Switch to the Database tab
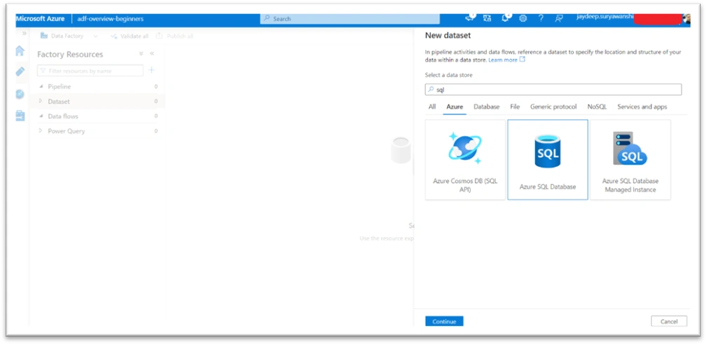 487,107
